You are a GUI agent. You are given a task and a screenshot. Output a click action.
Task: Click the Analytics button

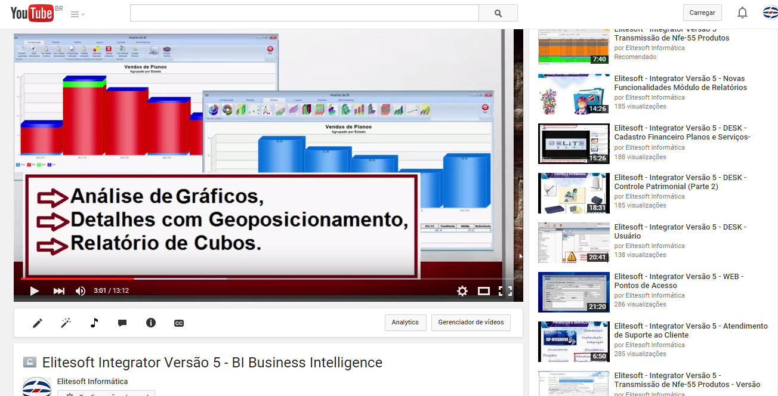click(x=405, y=322)
